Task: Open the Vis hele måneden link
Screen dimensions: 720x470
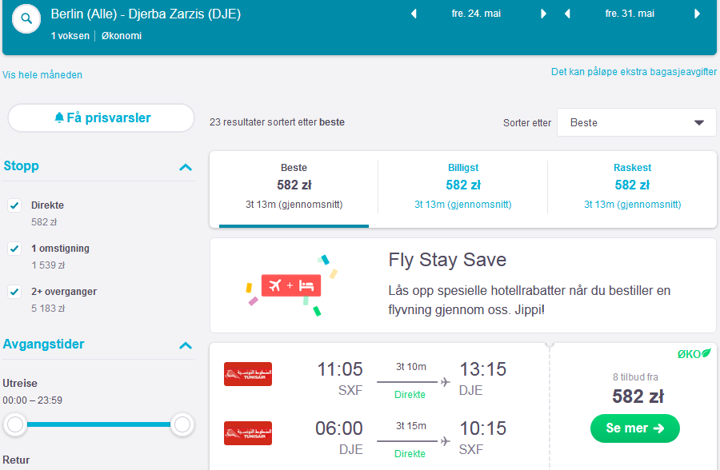Action: [42, 75]
